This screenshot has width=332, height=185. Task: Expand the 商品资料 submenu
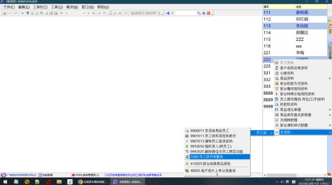pos(295,78)
